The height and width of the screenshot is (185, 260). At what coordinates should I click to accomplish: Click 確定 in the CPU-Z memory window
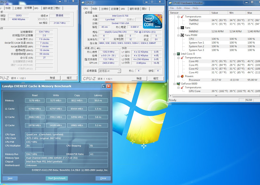69,78
